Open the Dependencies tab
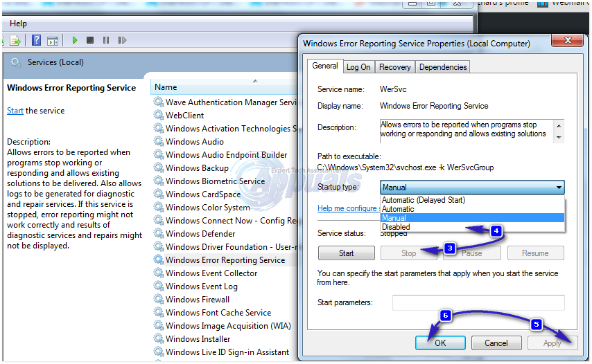The image size is (592, 364). tap(443, 67)
